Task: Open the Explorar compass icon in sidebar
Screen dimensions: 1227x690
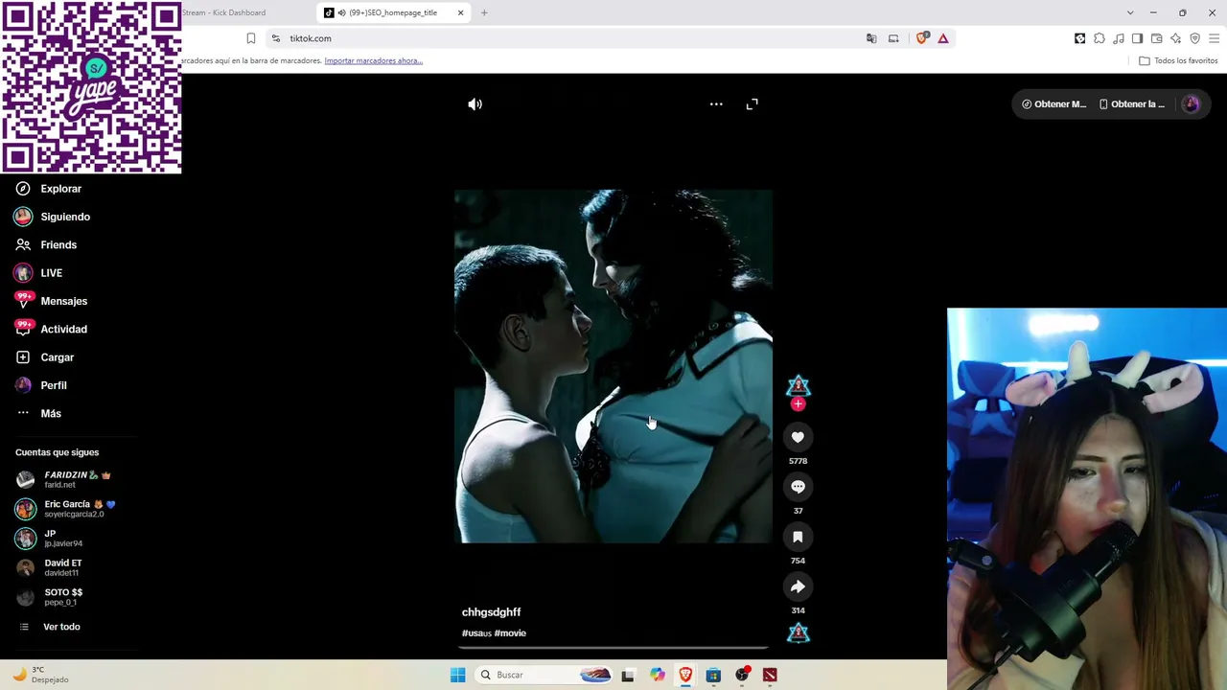Action: [x=23, y=189]
